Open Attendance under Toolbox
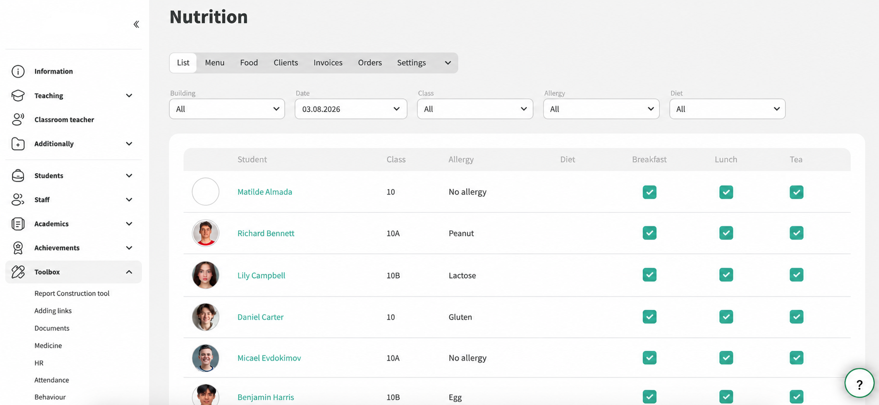Image resolution: width=879 pixels, height=405 pixels. pyautogui.click(x=51, y=380)
